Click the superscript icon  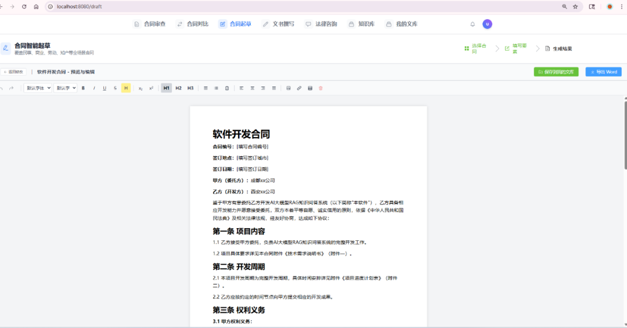point(151,88)
